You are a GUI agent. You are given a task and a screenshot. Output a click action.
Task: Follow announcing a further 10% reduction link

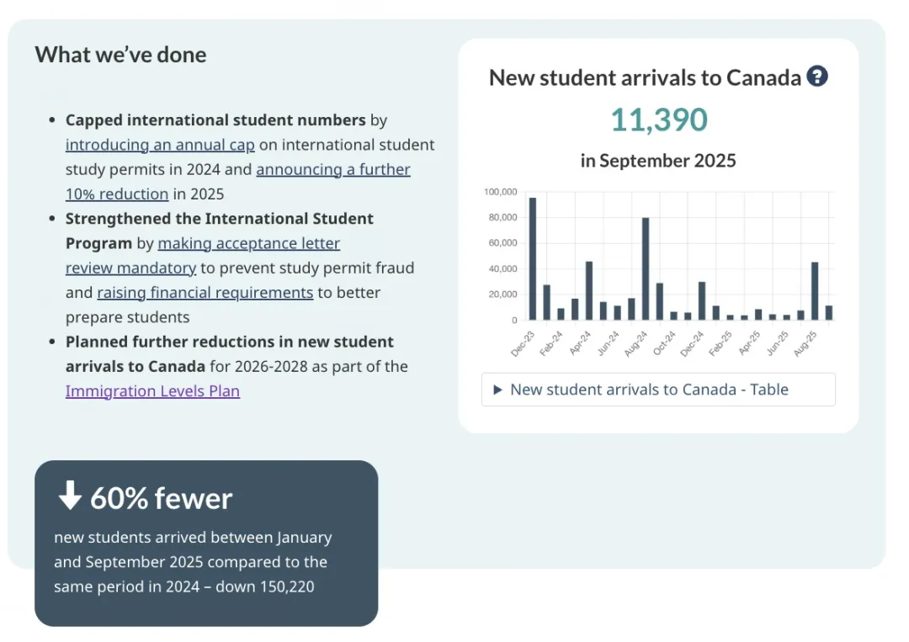332,169
